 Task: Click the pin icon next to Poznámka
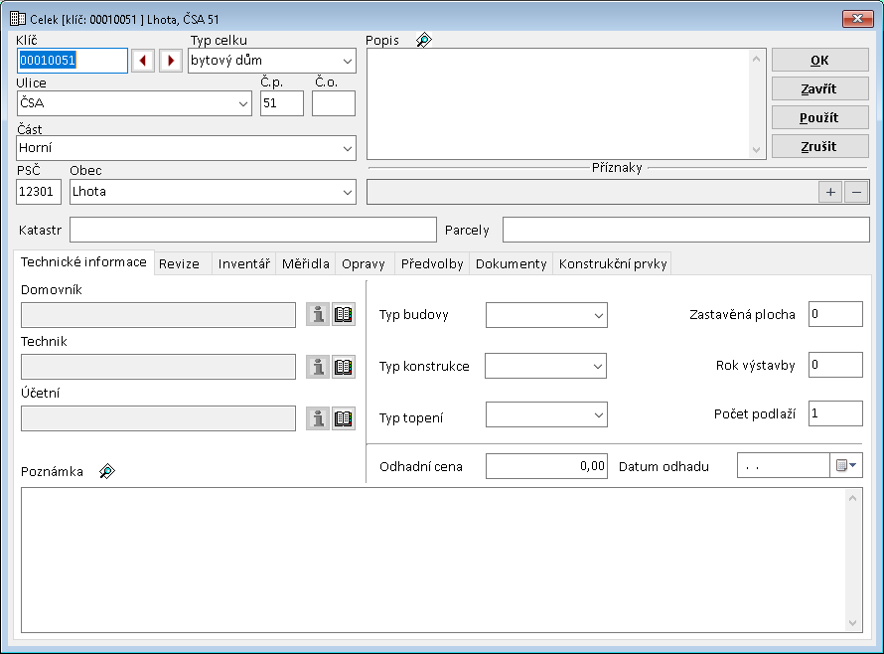click(x=107, y=471)
